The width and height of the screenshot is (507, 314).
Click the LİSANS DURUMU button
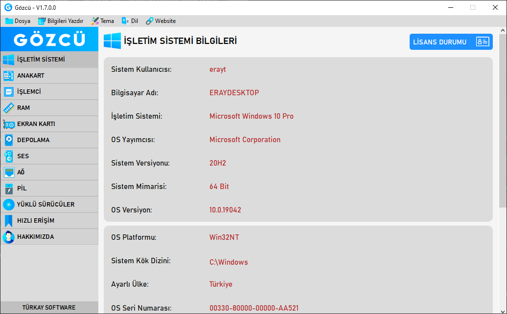451,42
